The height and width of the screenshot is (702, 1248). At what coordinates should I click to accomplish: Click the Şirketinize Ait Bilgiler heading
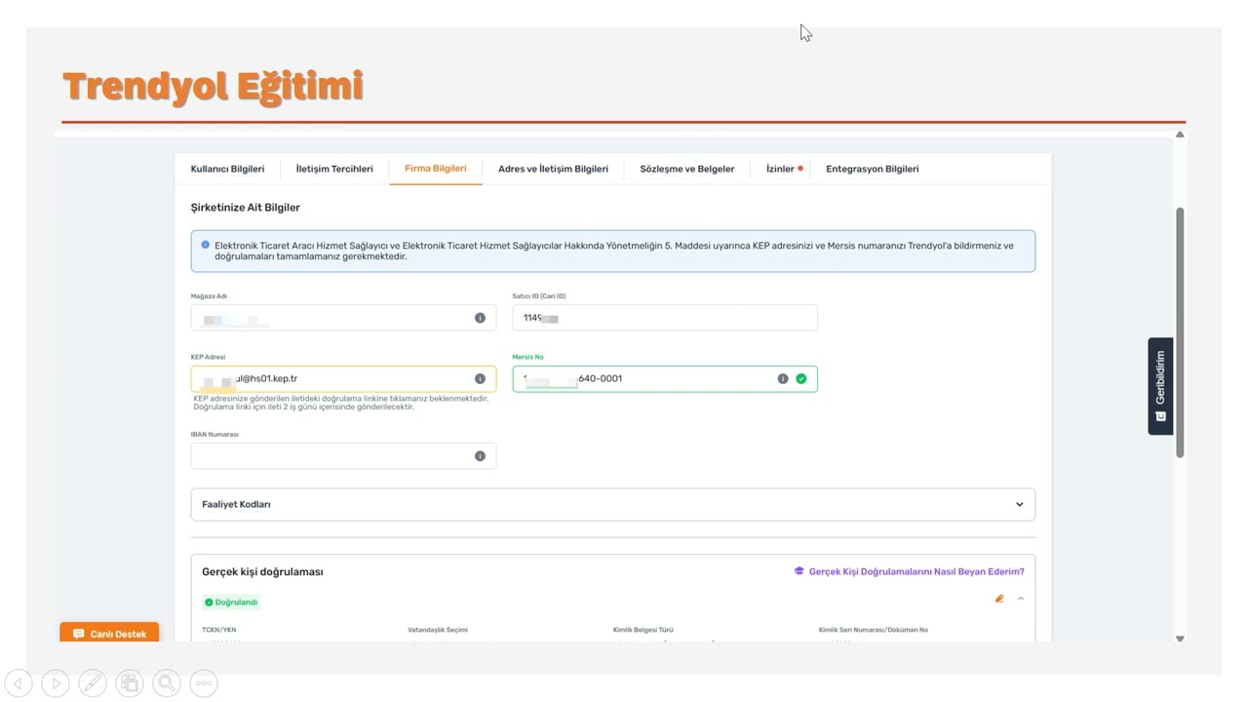[246, 208]
